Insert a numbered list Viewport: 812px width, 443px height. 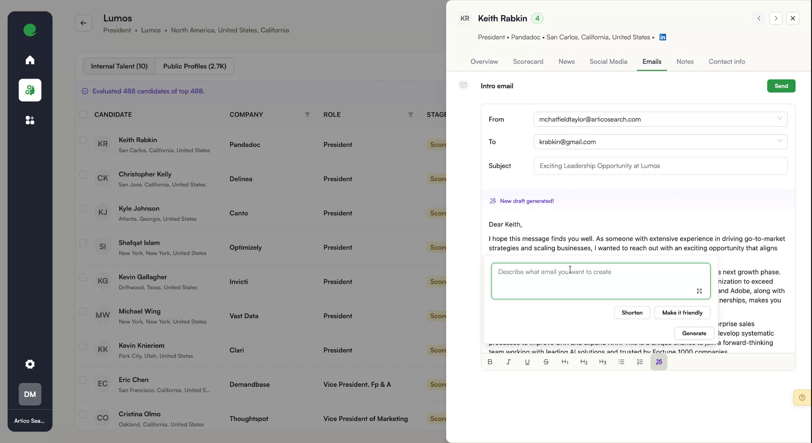pyautogui.click(x=639, y=362)
